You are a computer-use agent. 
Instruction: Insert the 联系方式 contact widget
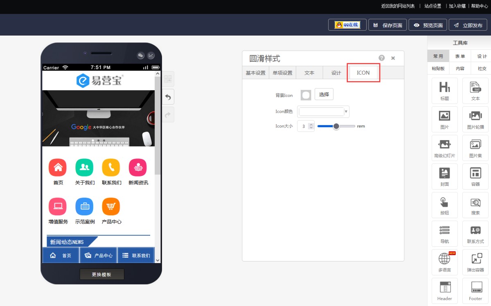pos(475,234)
